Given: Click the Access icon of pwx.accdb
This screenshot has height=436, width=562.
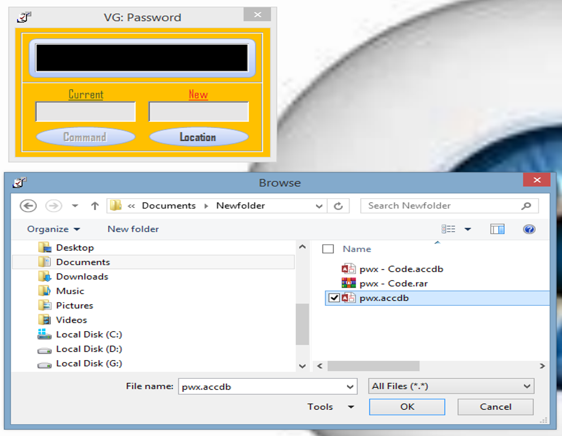Looking at the screenshot, I should (349, 298).
